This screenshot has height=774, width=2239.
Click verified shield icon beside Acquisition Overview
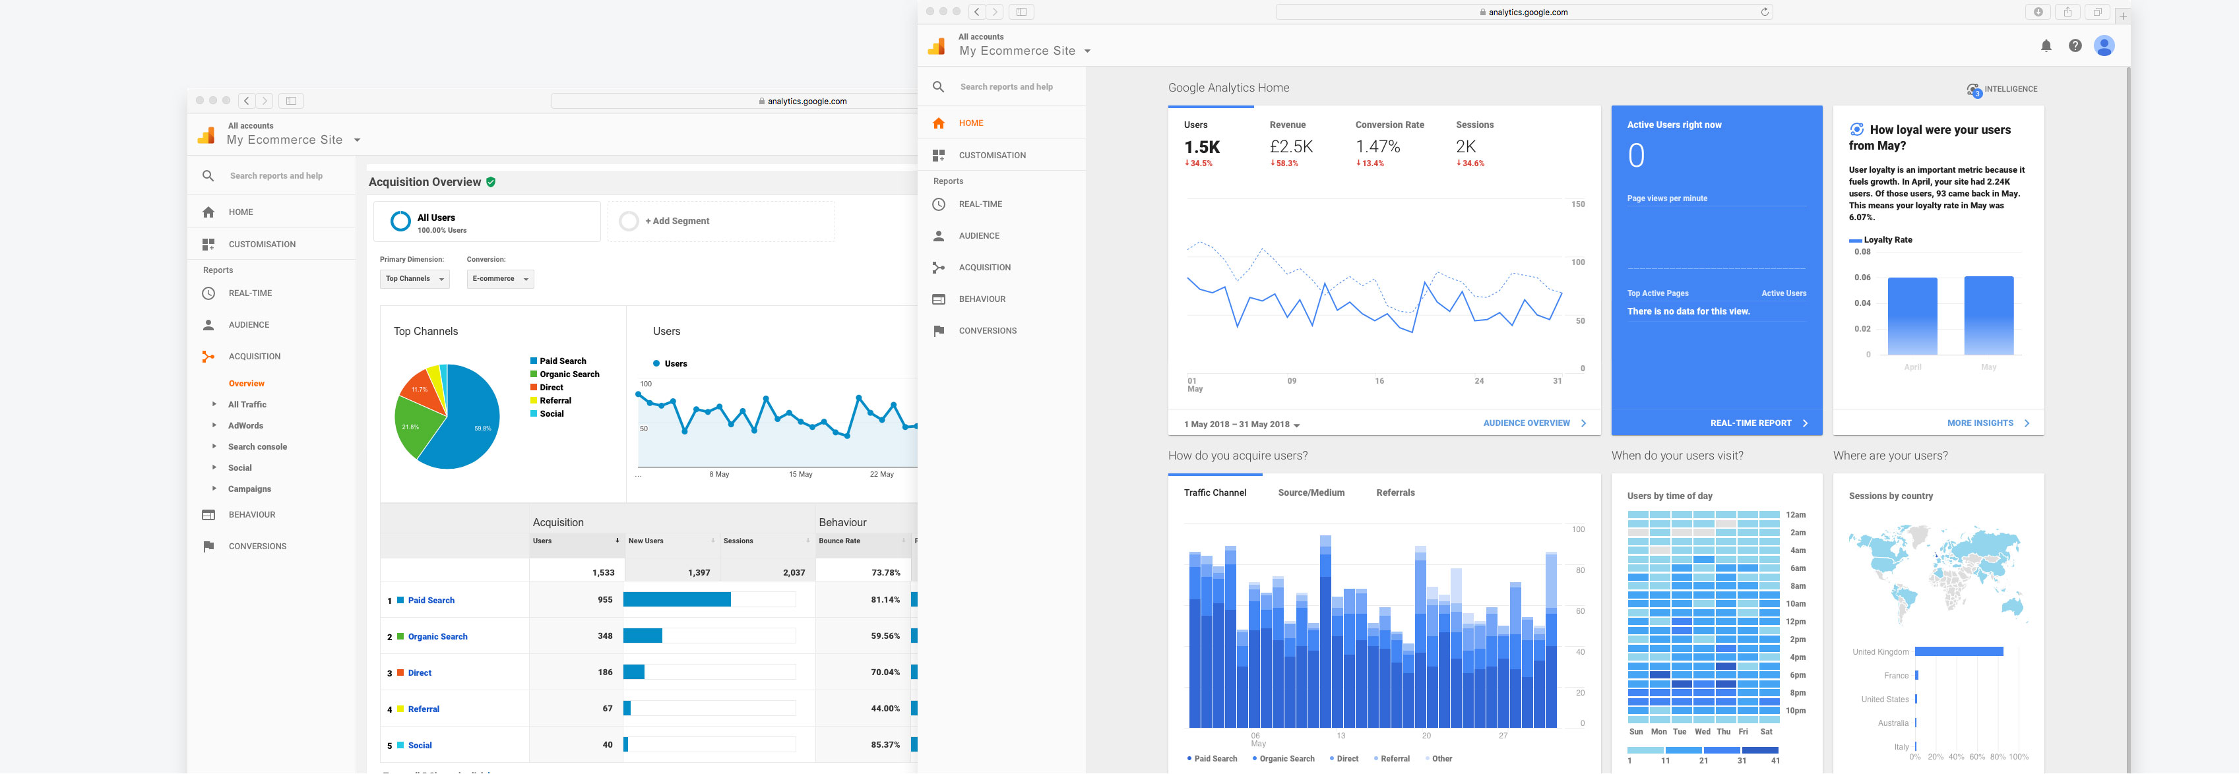tap(491, 183)
